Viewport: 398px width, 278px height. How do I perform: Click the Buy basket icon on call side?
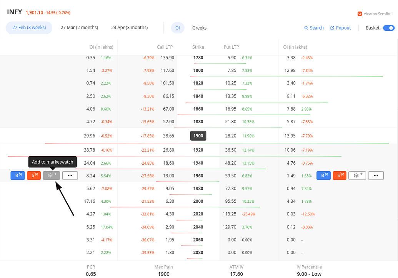coord(17,175)
